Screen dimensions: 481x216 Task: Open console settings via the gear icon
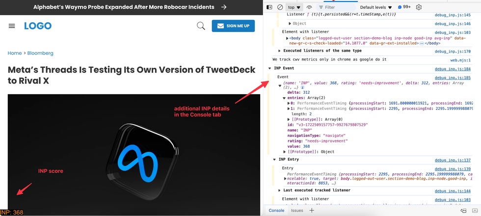coord(419,7)
